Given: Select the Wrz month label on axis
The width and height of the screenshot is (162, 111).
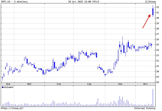Looking at the screenshot, I should (145, 84).
